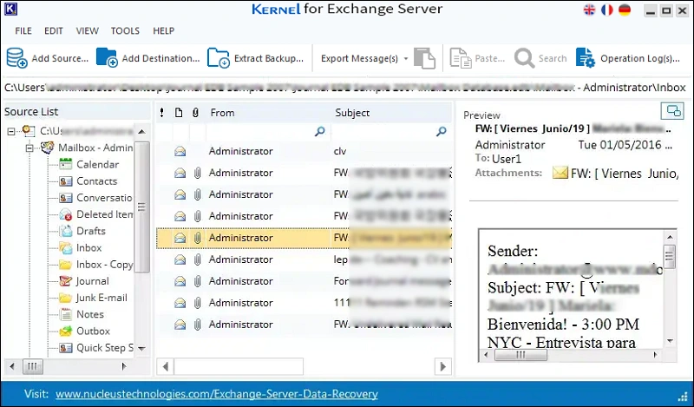Open the attached FW: [ Viernes Junio message
This screenshot has width=694, height=407.
615,174
